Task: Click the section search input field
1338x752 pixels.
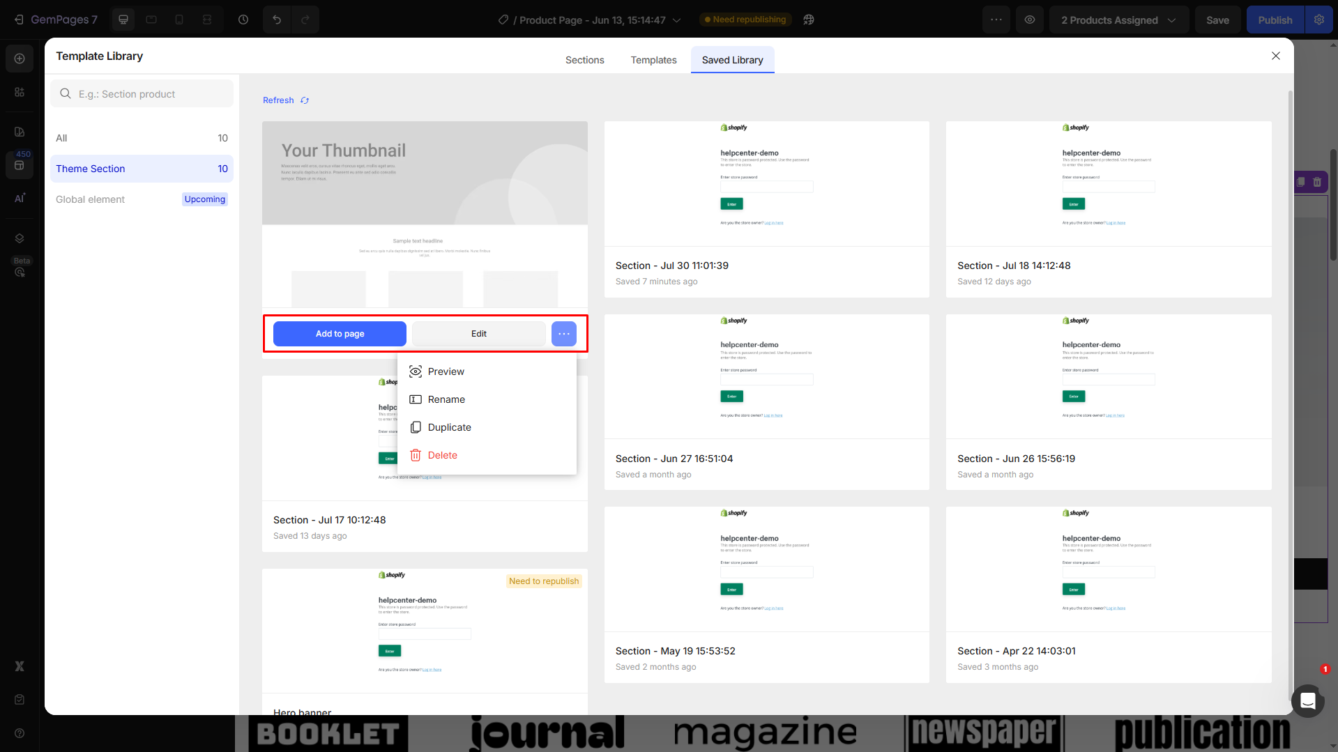Action: (x=142, y=94)
